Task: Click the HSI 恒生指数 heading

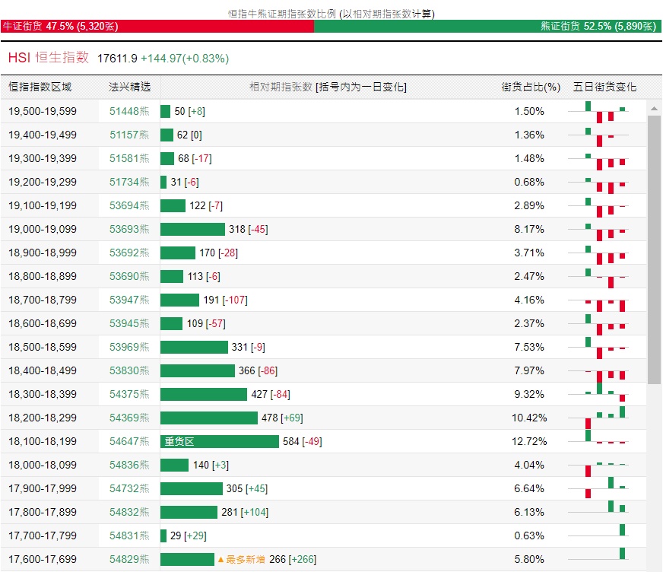Action: click(x=49, y=58)
